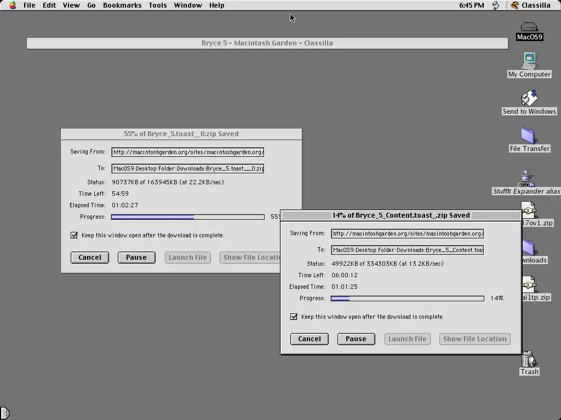Pause the Bryce_5.toast__0.zip download
561x420 pixels.
(136, 258)
